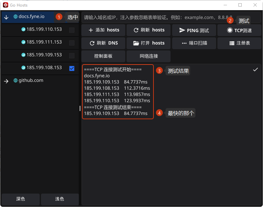Uncheck the 185.199.108.153 checkbox
263x207 pixels.
pos(72,68)
